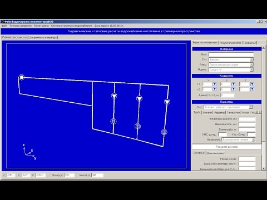This screenshot has width=267, height=200.
Task: Select the middle pump symbol on the schematic
Action: (x=139, y=98)
